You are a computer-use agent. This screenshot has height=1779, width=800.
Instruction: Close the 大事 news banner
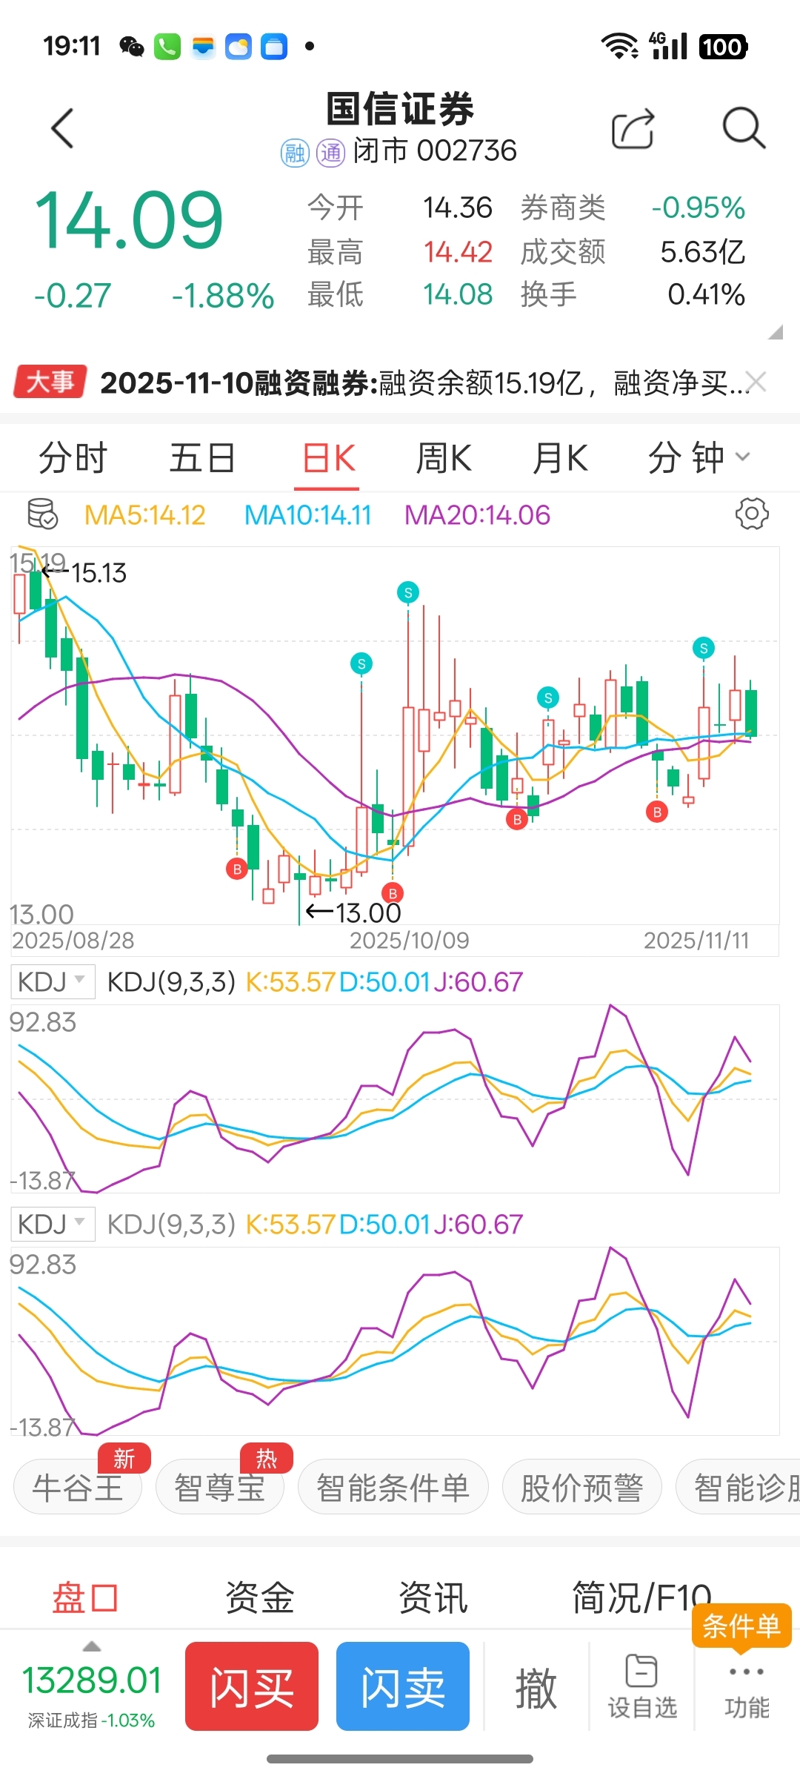(x=756, y=382)
